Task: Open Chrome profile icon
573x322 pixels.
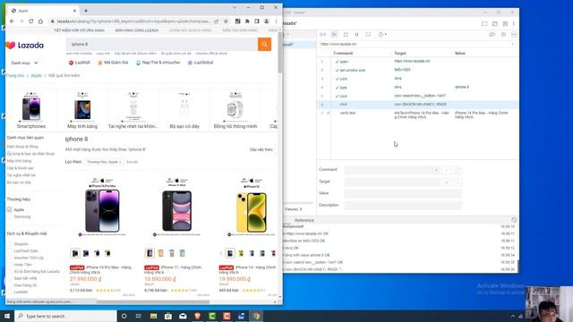Action: 267,21
